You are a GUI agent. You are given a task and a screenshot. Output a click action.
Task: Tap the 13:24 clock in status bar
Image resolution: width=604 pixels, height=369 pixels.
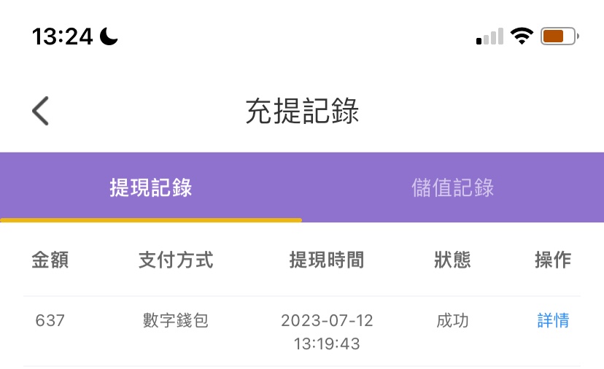(63, 36)
